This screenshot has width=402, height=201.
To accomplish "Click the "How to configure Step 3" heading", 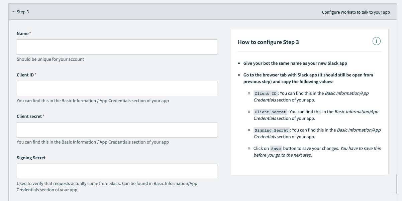I will [268, 42].
